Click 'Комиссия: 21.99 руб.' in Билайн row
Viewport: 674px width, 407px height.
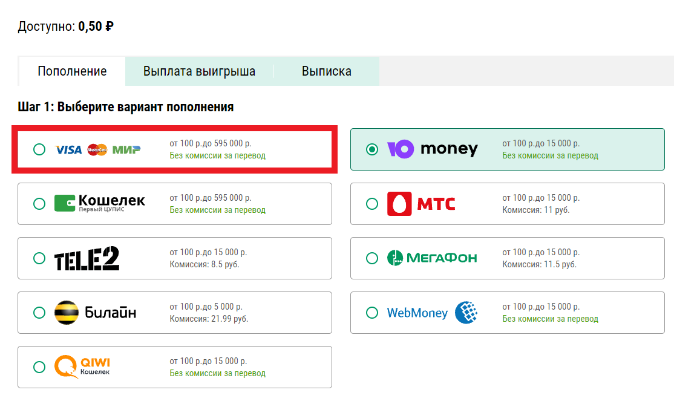tap(209, 319)
